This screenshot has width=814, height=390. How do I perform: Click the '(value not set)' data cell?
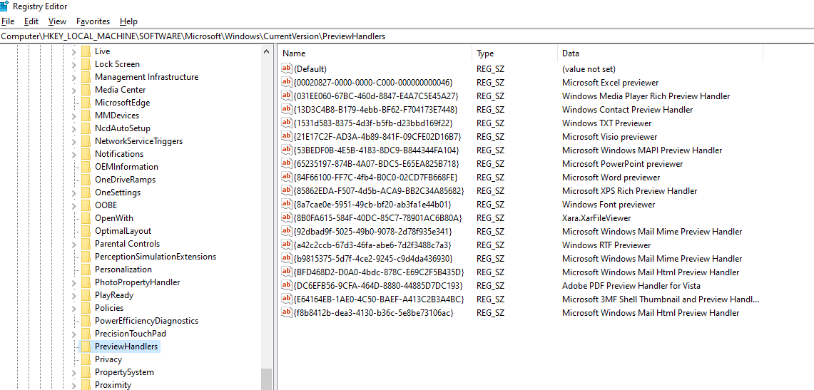(x=589, y=68)
